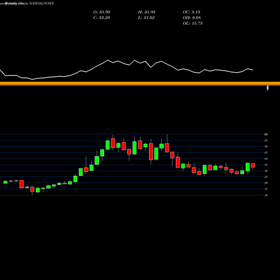280x280 pixels.
Task: Select the high value H: 35.93
Action: [147, 12]
